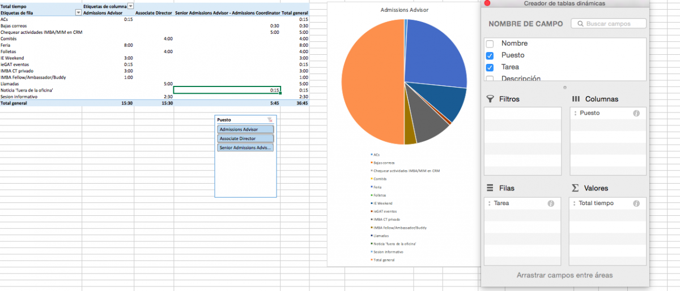Viewport: 680px width, 291px height.
Task: Open the Etiquetas de columna filter dropdown
Action: click(131, 6)
